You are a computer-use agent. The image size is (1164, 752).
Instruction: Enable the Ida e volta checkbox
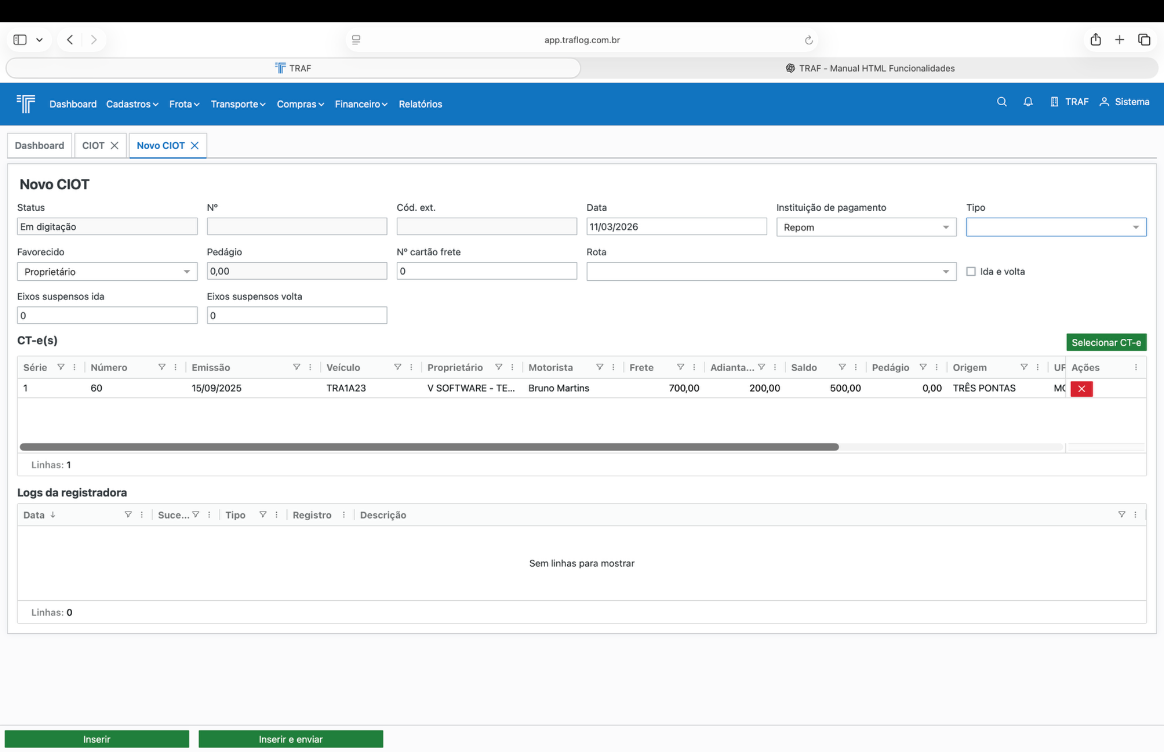(x=971, y=272)
